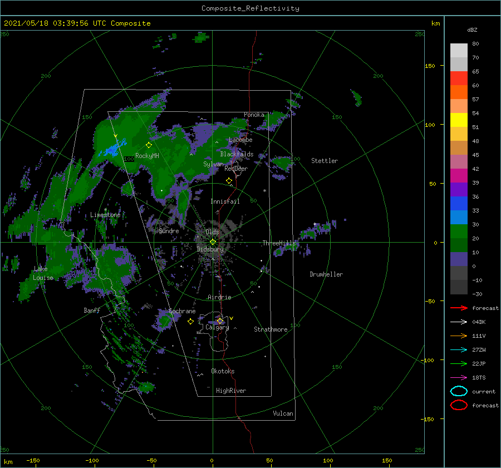Select the Okotoks label

(x=223, y=371)
